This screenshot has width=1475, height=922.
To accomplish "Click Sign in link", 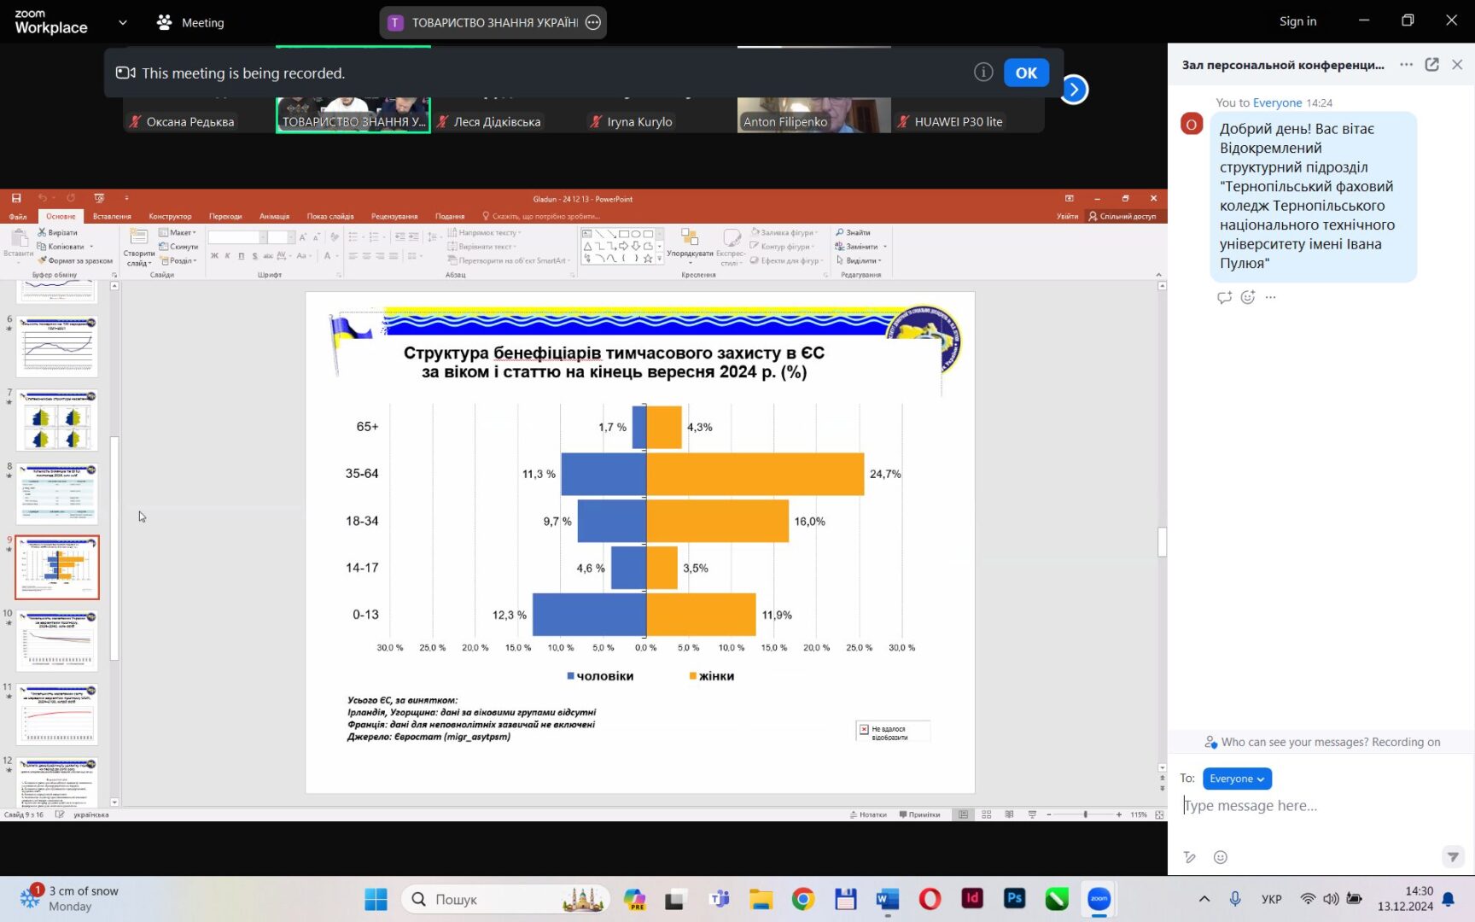I will click(x=1297, y=21).
